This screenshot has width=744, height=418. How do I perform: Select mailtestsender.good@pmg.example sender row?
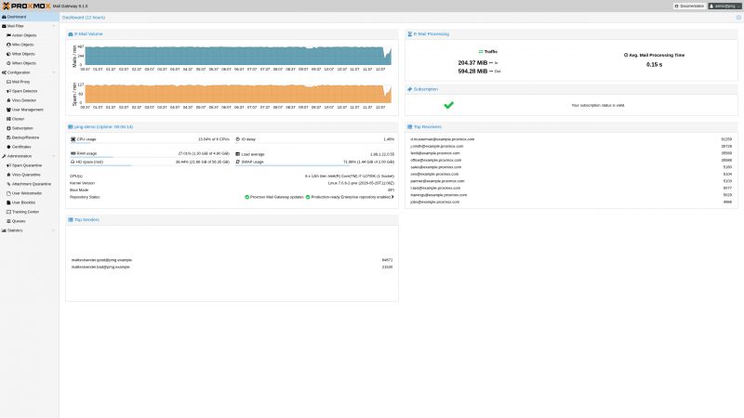point(232,260)
